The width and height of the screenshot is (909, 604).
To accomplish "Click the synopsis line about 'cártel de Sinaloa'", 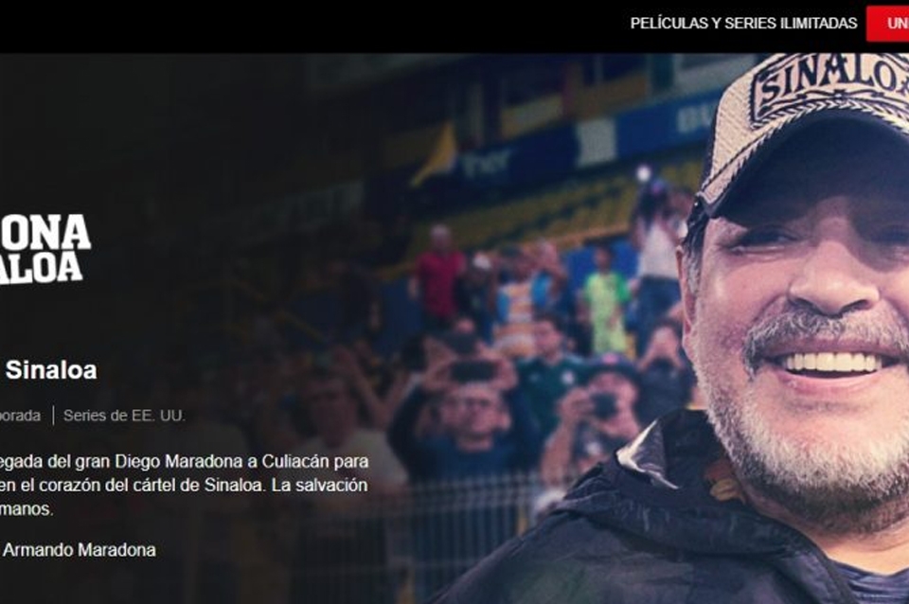I will pos(184,485).
